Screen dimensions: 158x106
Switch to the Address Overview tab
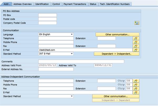tap(22, 4)
